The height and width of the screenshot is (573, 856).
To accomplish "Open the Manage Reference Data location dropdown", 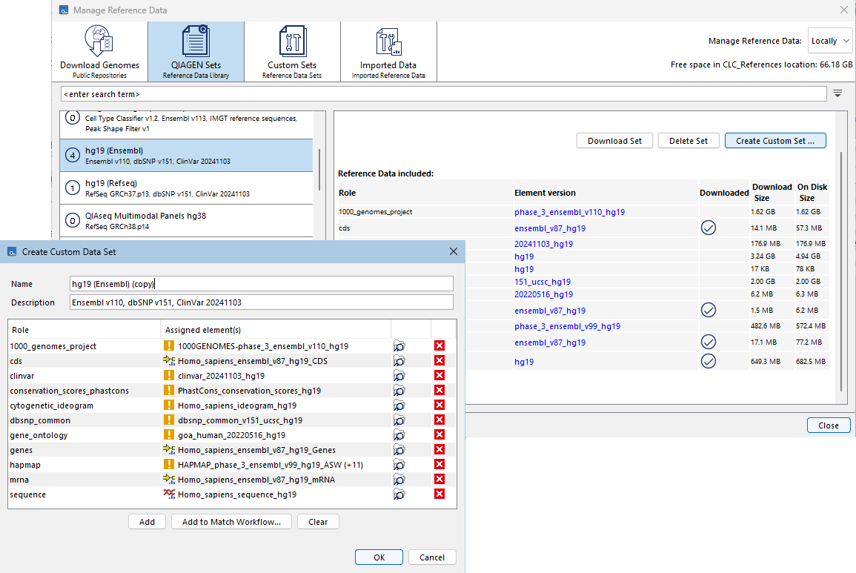I will click(x=829, y=41).
